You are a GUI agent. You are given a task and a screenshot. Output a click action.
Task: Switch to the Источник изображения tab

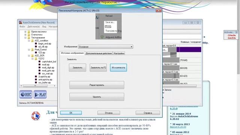click(x=72, y=53)
